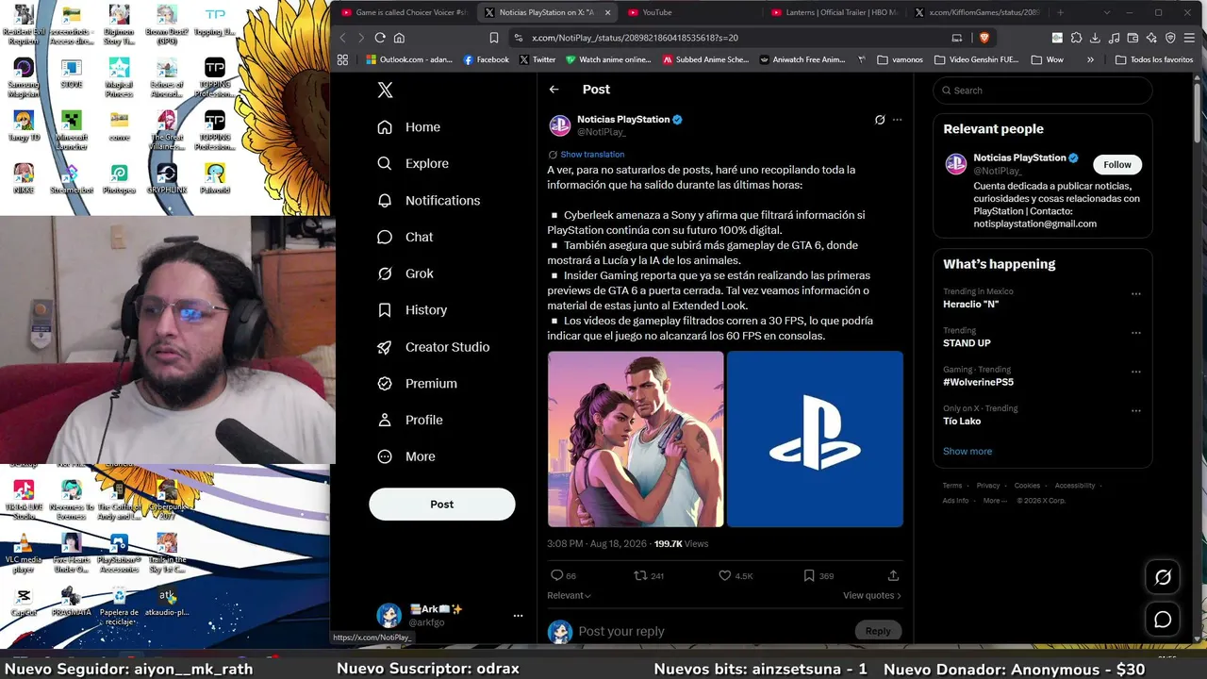
Task: Open Cyberpunk 2077 desktop shortcut
Action: [x=167, y=500]
